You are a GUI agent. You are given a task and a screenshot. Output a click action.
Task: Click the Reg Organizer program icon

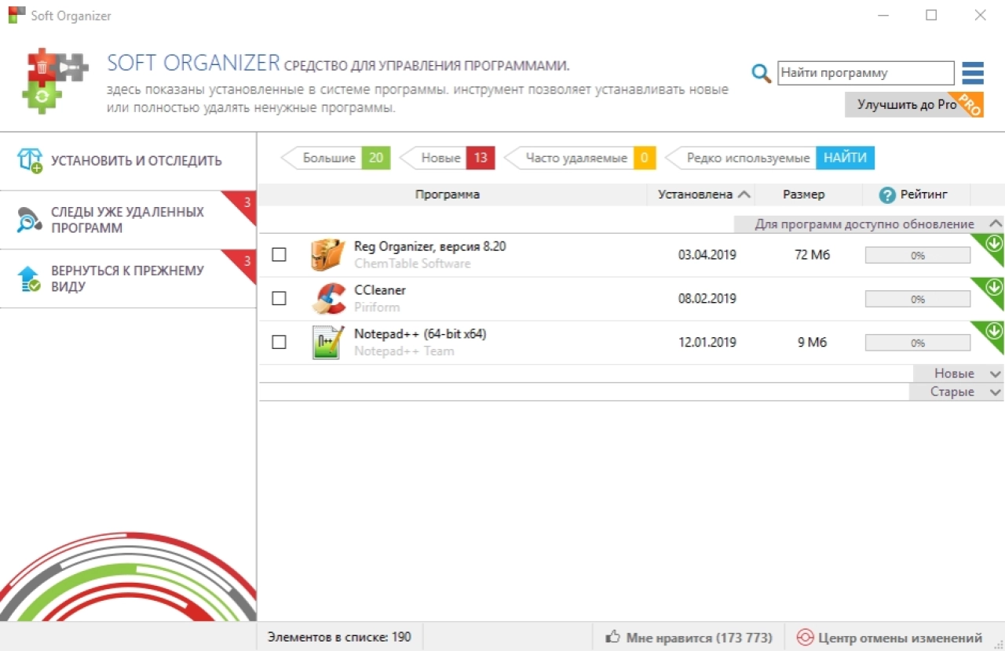(x=327, y=254)
